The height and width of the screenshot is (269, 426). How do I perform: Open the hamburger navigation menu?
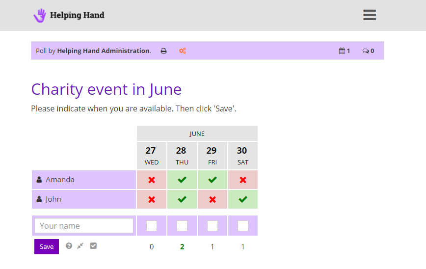coord(370,15)
